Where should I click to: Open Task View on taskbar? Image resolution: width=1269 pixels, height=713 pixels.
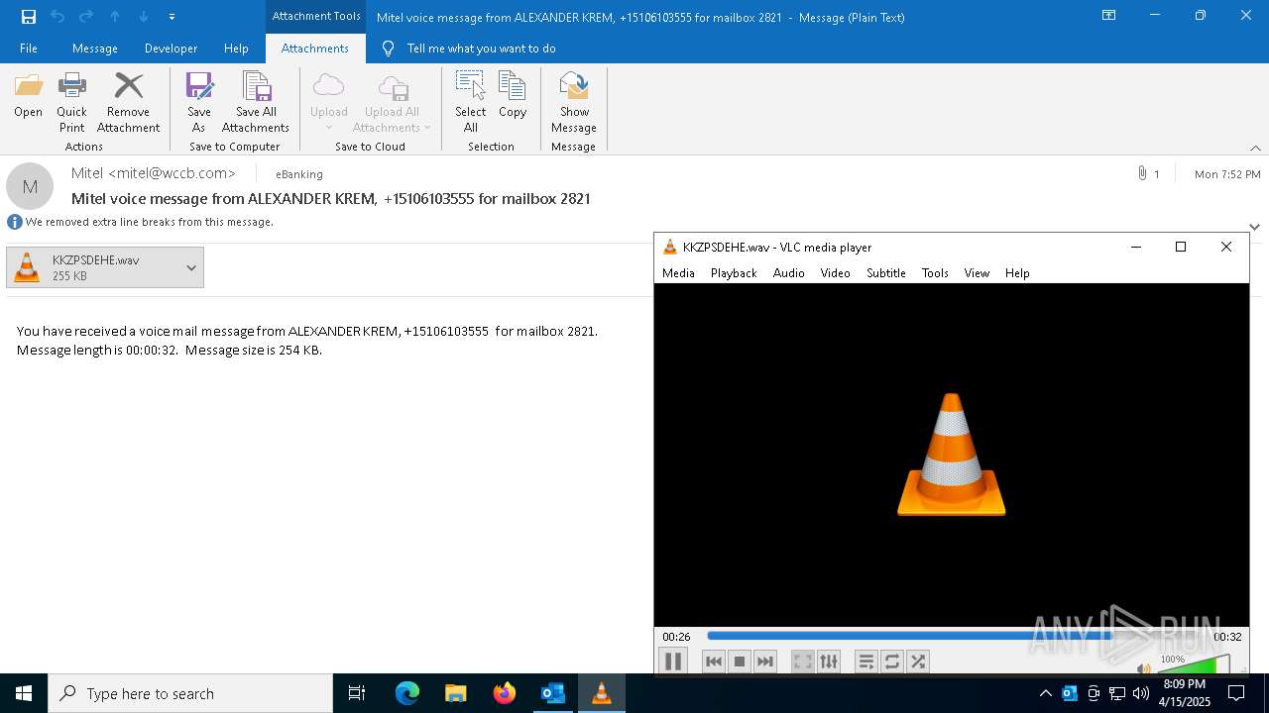(357, 693)
